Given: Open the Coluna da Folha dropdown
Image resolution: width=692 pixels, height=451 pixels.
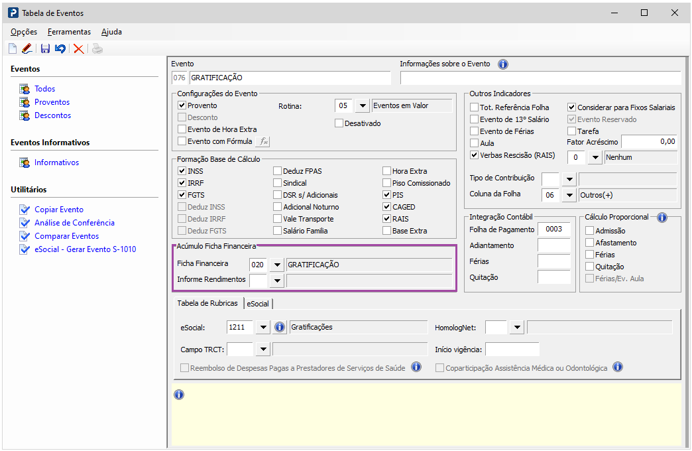Looking at the screenshot, I should [569, 195].
